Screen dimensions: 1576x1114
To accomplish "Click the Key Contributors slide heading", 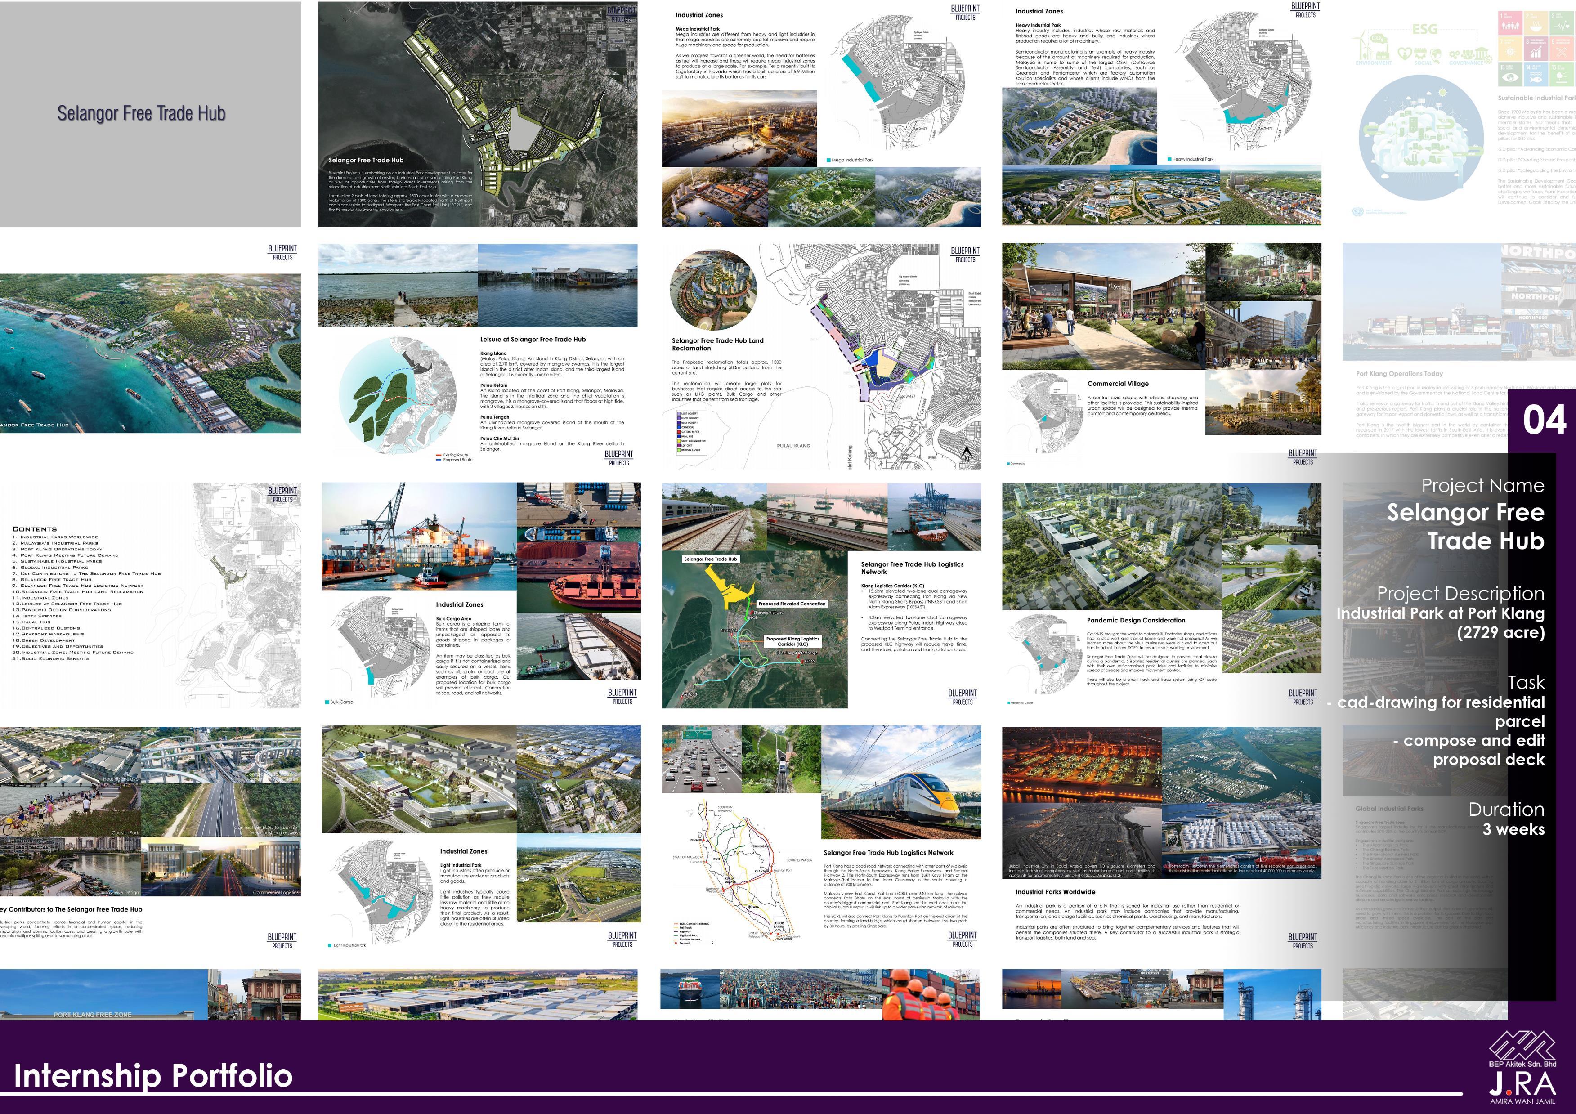I will 72,909.
